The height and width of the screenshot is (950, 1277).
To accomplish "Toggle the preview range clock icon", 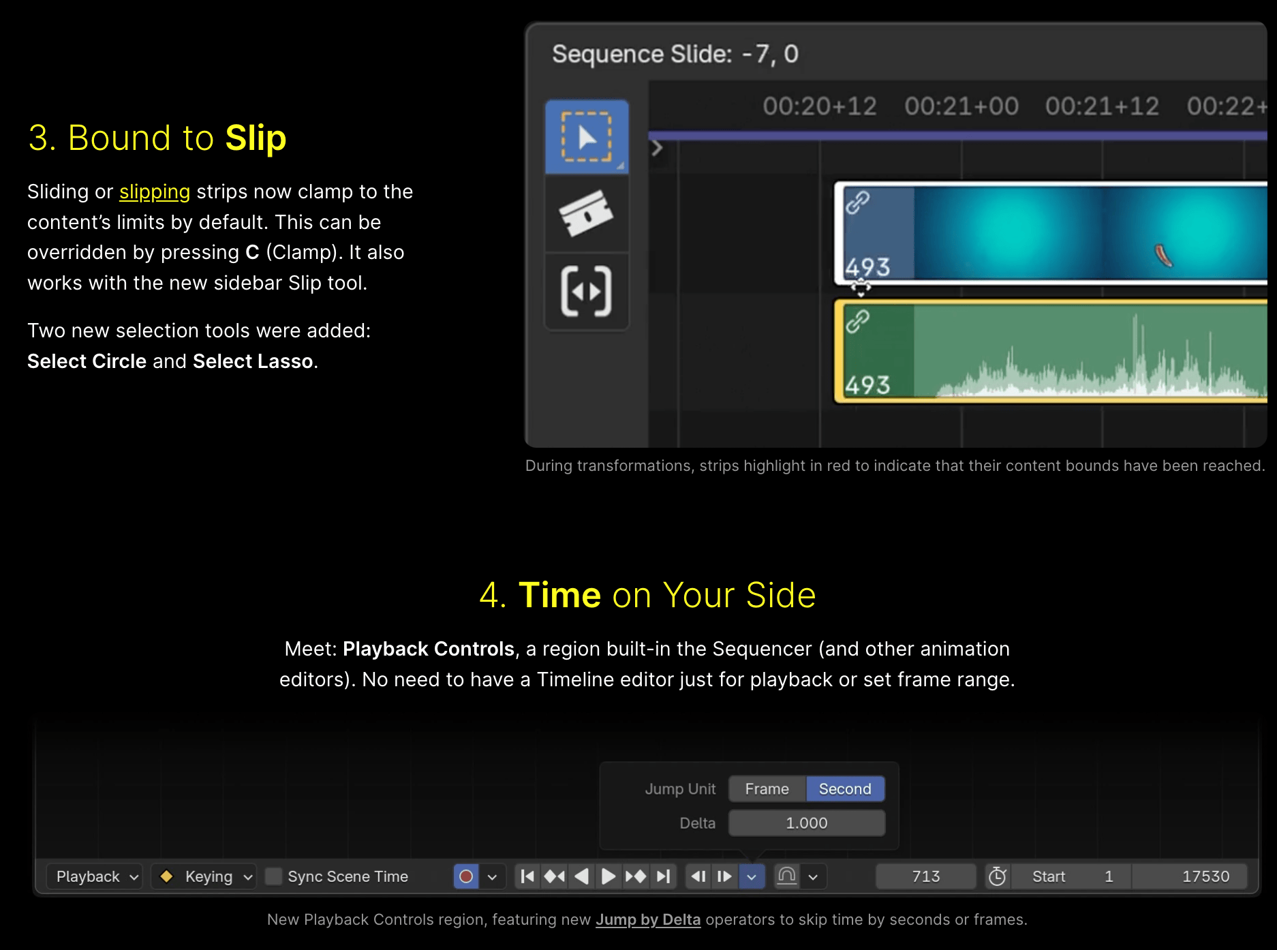I will click(997, 876).
